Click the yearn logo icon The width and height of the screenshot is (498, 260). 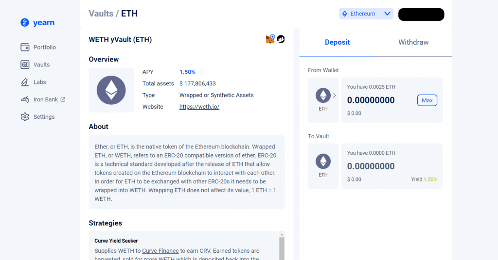(25, 22)
